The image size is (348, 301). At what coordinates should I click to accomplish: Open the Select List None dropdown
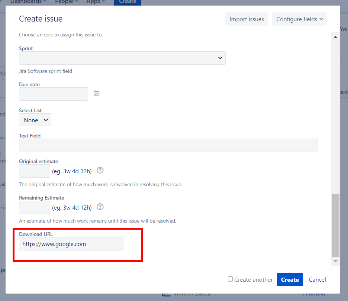click(x=35, y=120)
